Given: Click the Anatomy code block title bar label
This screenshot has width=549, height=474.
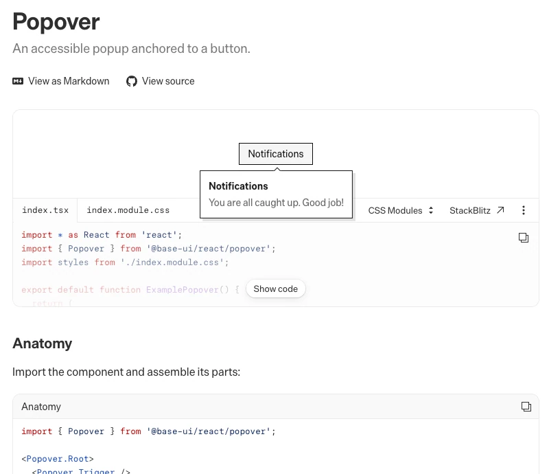Looking at the screenshot, I should (x=41, y=407).
